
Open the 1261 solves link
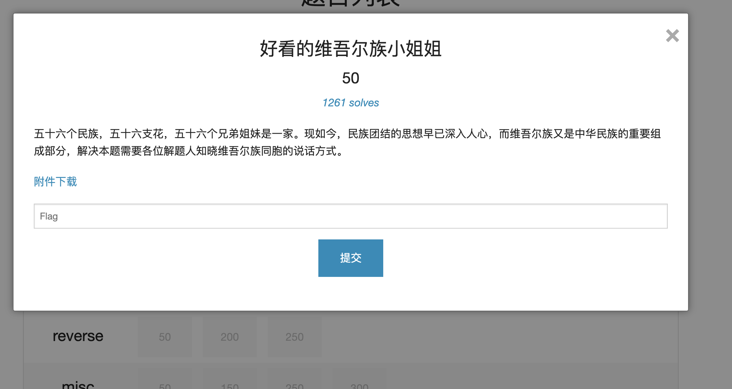(x=350, y=103)
